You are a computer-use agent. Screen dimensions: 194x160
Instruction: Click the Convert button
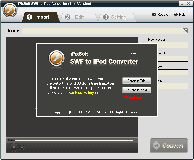169,145
